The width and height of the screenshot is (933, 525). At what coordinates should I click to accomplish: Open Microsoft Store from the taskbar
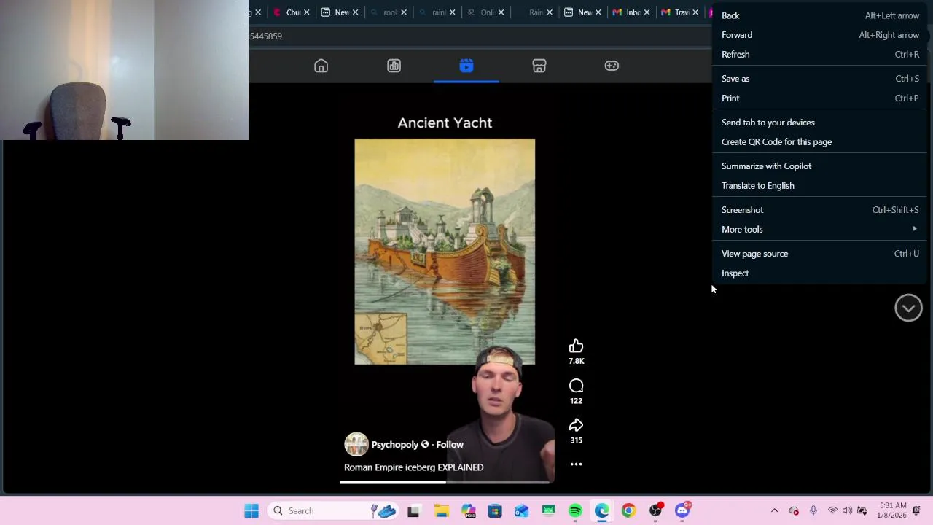[x=495, y=510]
